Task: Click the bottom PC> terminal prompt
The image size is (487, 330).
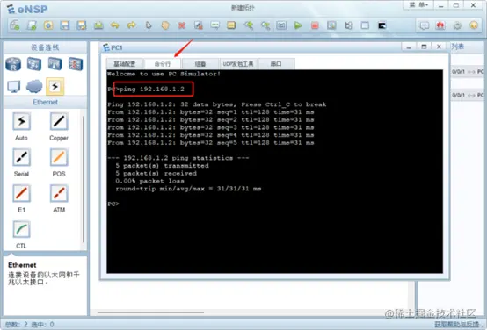Action: click(113, 204)
